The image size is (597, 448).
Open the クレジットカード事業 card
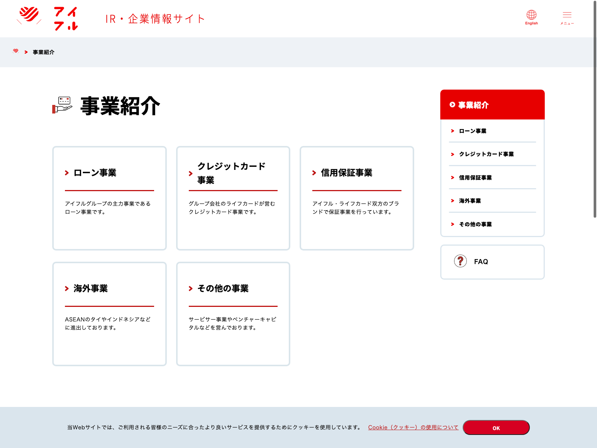click(233, 198)
